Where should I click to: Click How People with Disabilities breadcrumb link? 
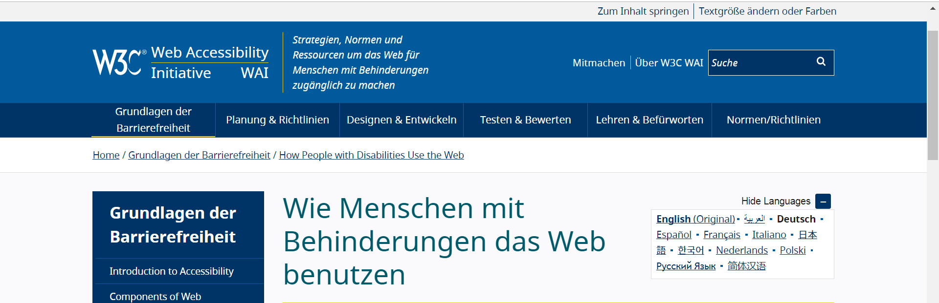(371, 155)
